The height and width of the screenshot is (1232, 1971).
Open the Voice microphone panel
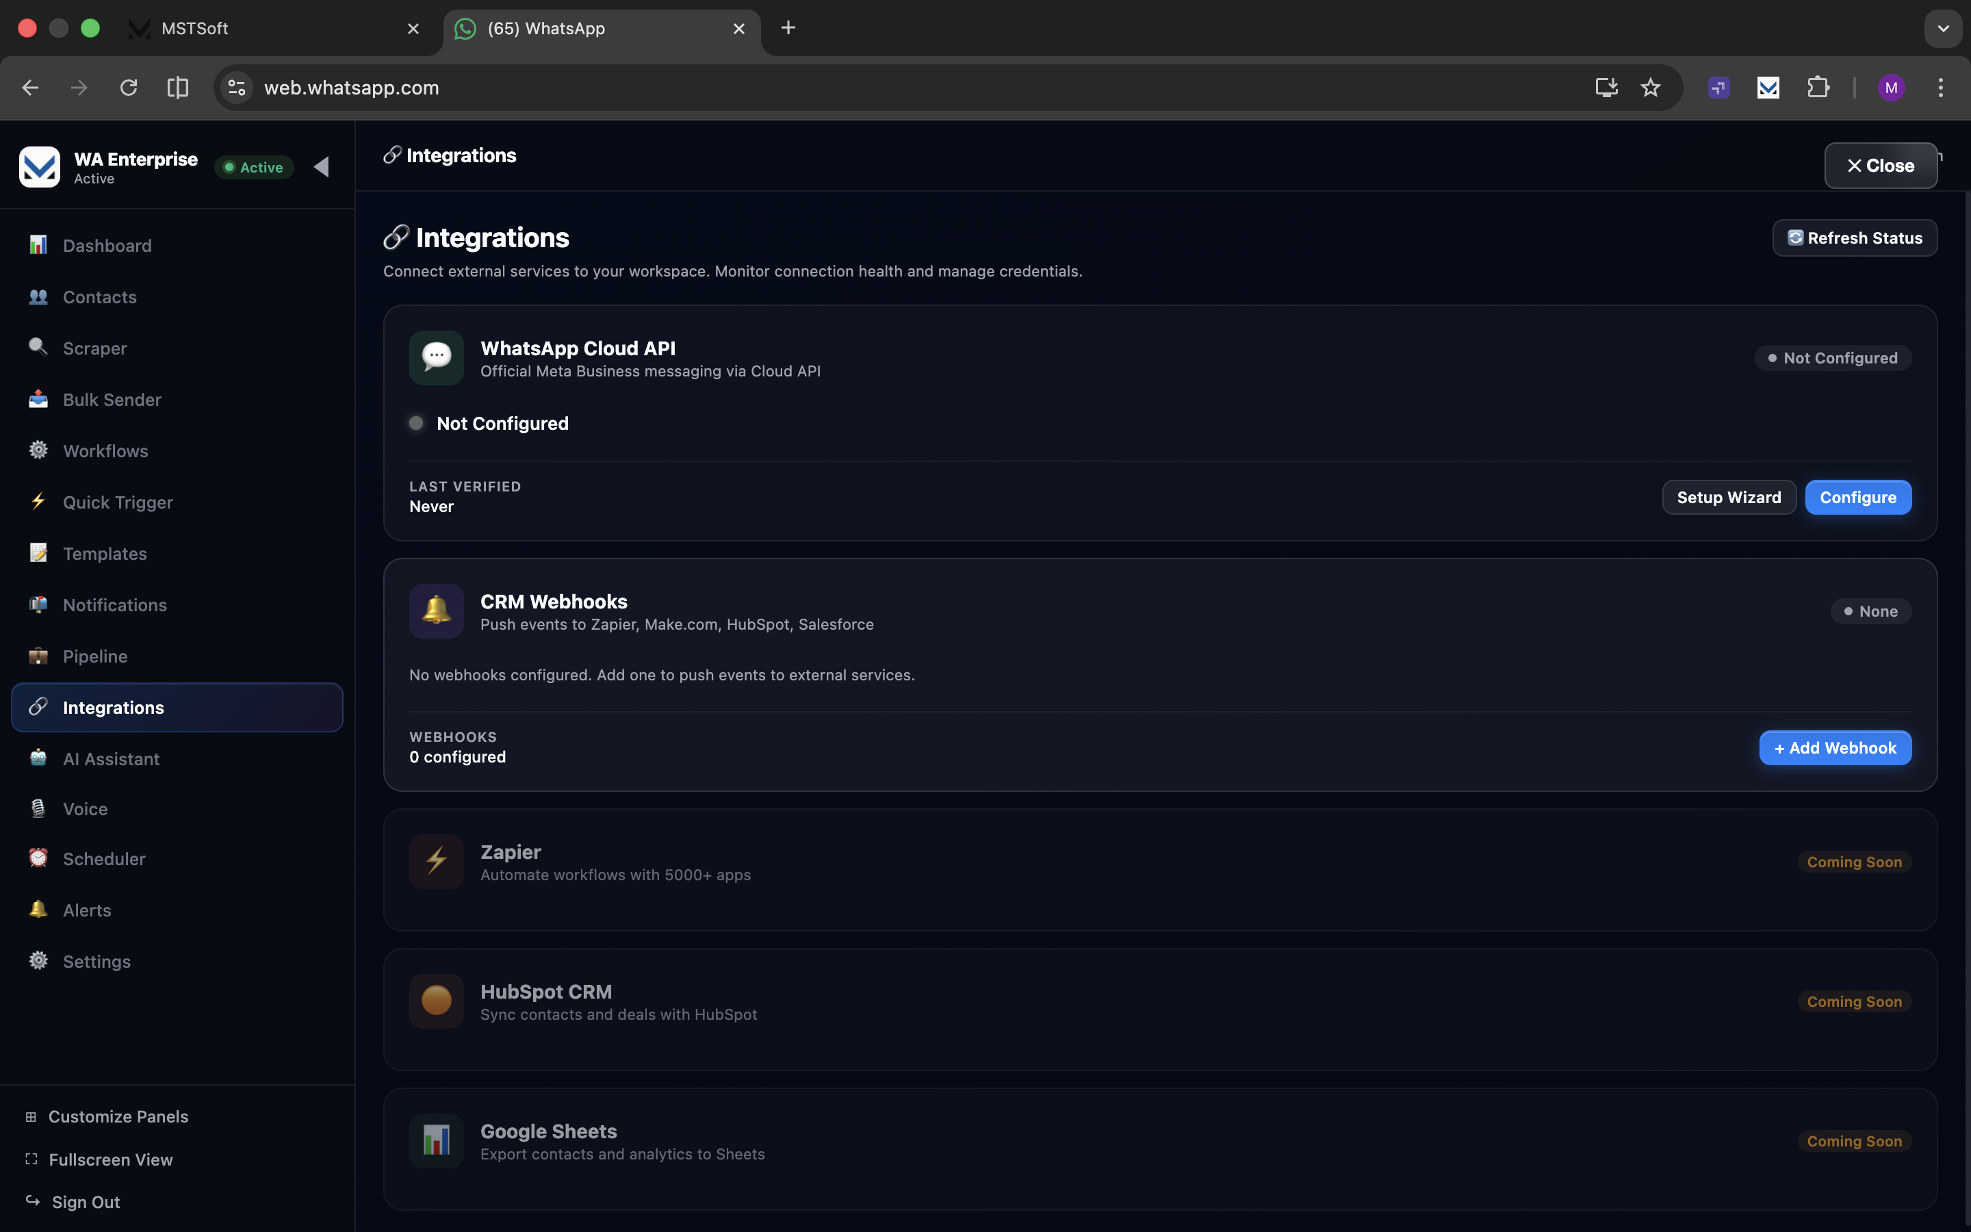[85, 809]
